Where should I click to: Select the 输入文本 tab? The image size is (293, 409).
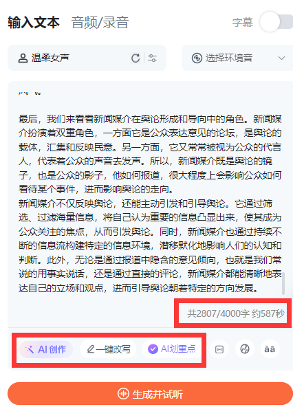pos(34,22)
